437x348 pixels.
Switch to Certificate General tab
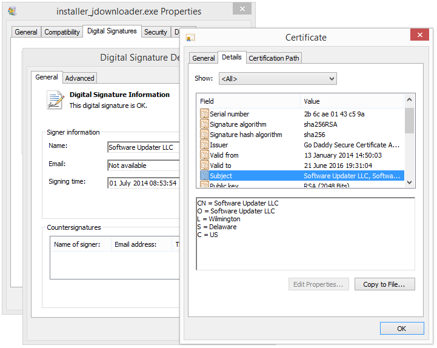204,58
